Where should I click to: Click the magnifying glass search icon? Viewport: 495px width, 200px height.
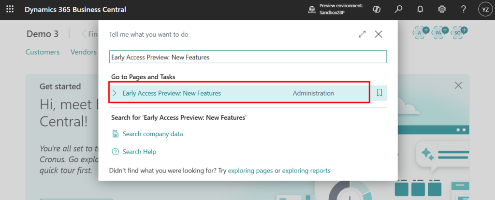[398, 10]
